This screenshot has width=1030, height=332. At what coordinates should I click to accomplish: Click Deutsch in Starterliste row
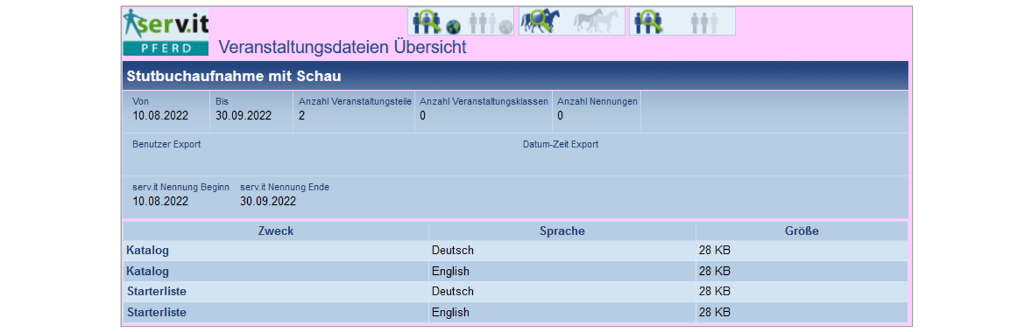point(453,291)
